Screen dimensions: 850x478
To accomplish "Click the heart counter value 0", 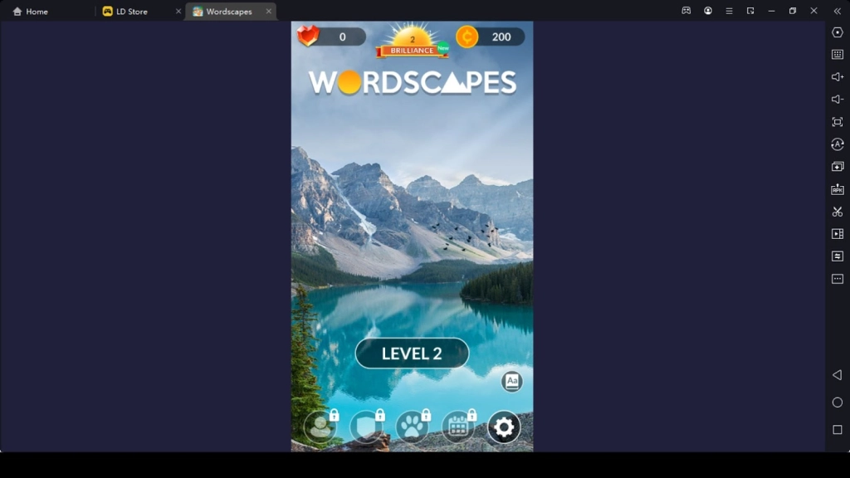I will click(343, 37).
